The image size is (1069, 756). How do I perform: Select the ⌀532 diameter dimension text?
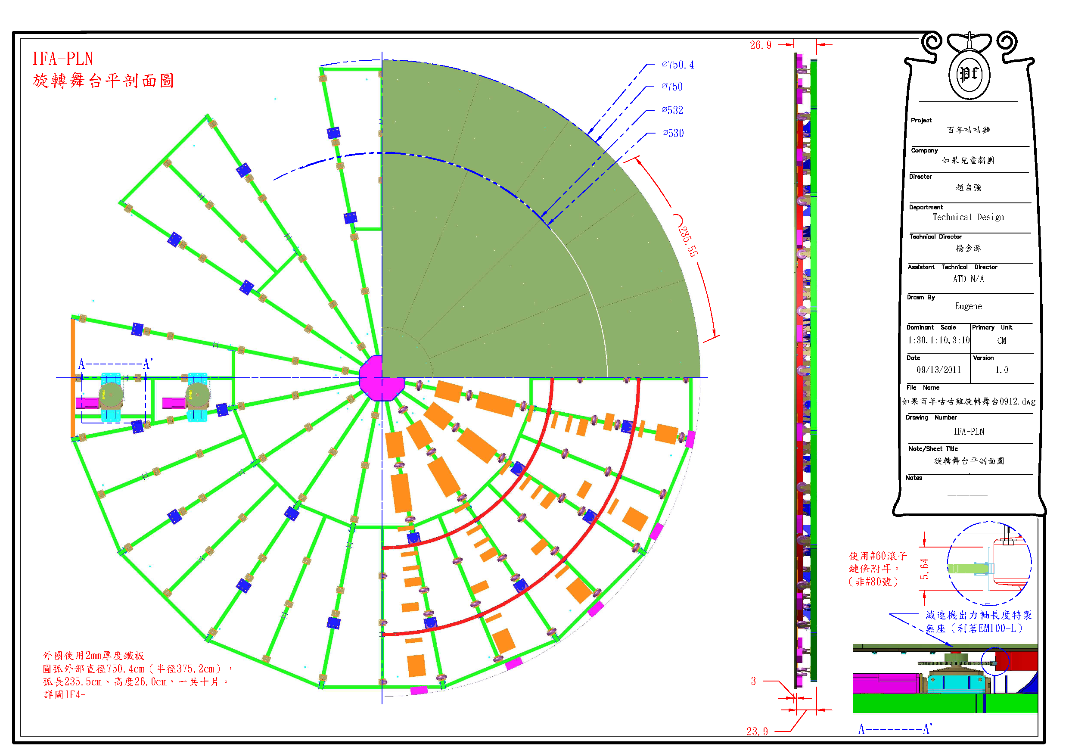click(x=672, y=111)
